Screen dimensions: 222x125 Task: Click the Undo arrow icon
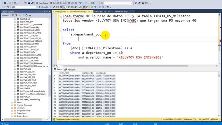(80, 3)
